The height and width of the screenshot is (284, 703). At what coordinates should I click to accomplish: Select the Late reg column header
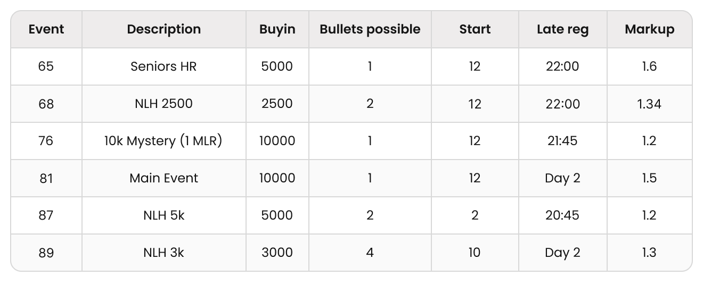563,29
